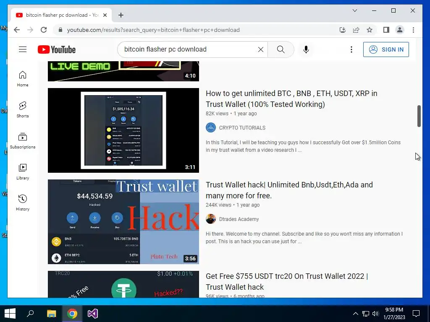Open the tab search chevron dropdown
The height and width of the screenshot is (322, 430).
point(354,10)
